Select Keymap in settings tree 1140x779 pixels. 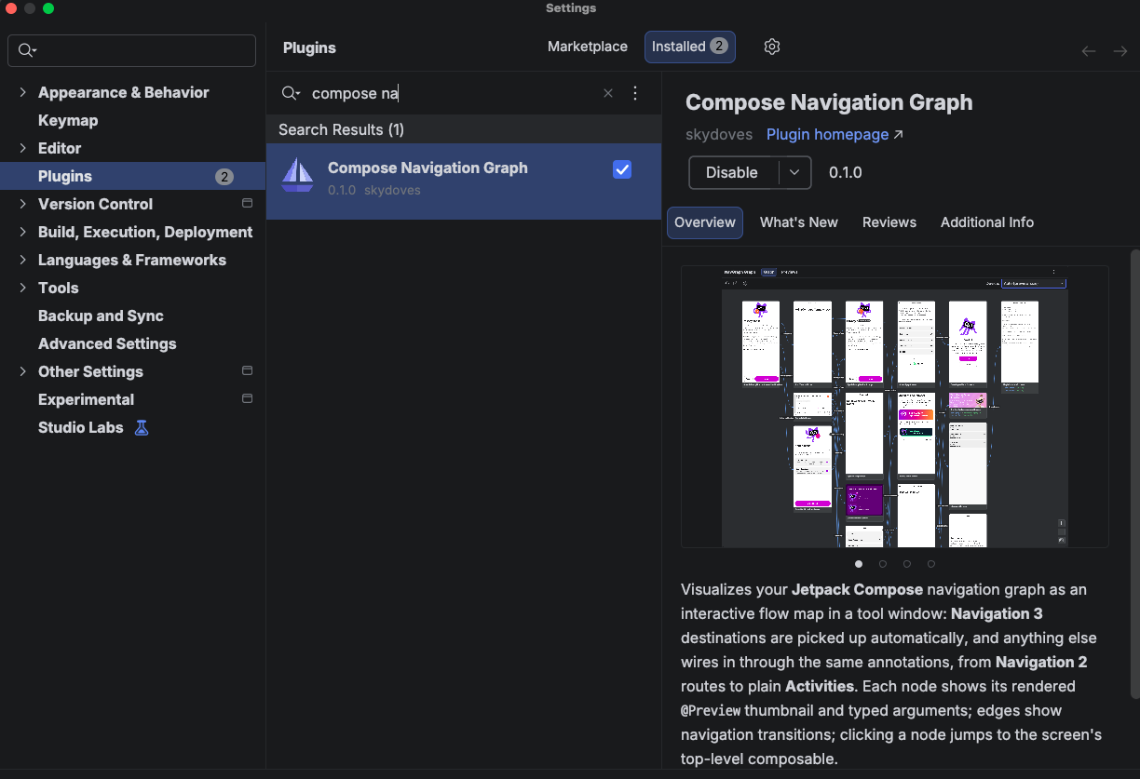pyautogui.click(x=68, y=120)
